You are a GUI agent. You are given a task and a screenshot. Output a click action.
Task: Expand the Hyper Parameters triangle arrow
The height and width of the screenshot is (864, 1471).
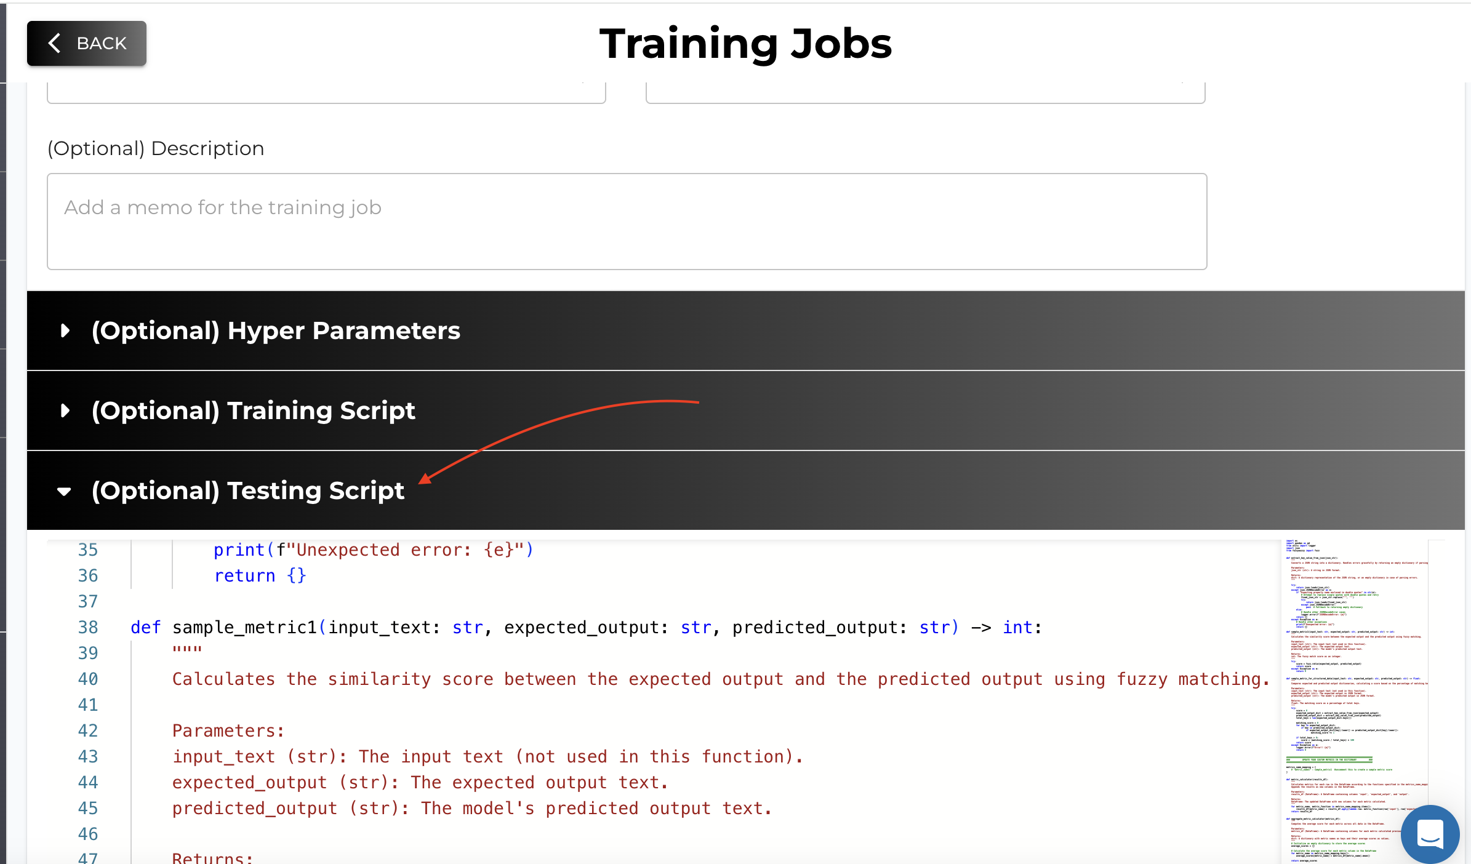click(65, 331)
